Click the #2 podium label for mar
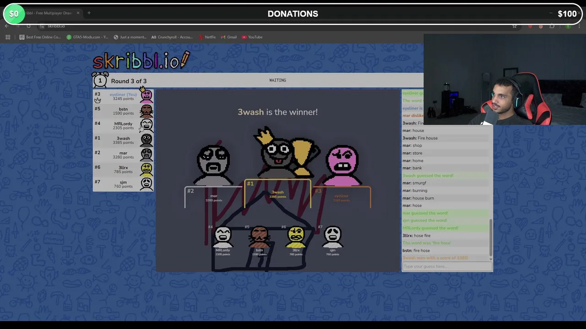 coord(190,191)
